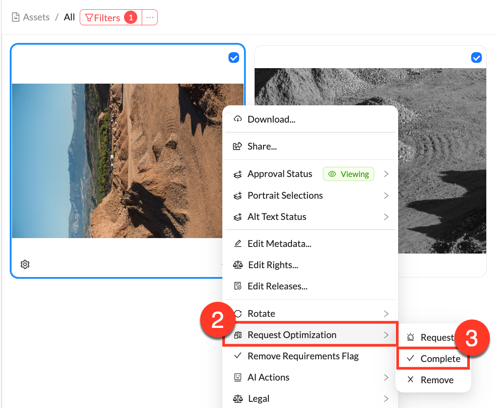496x408 pixels.
Task: Click the Edit Releases document icon
Action: pyautogui.click(x=238, y=286)
